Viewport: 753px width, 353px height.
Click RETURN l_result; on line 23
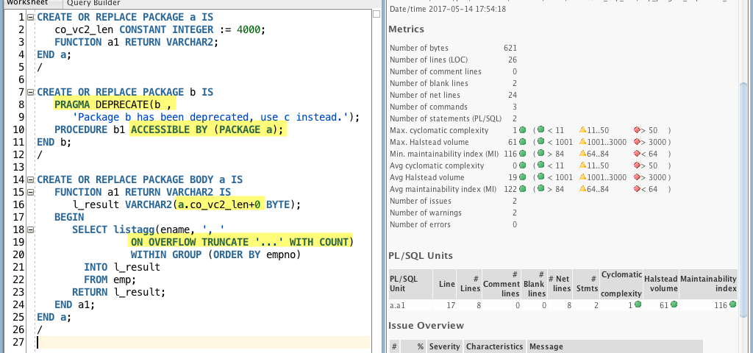[118, 292]
